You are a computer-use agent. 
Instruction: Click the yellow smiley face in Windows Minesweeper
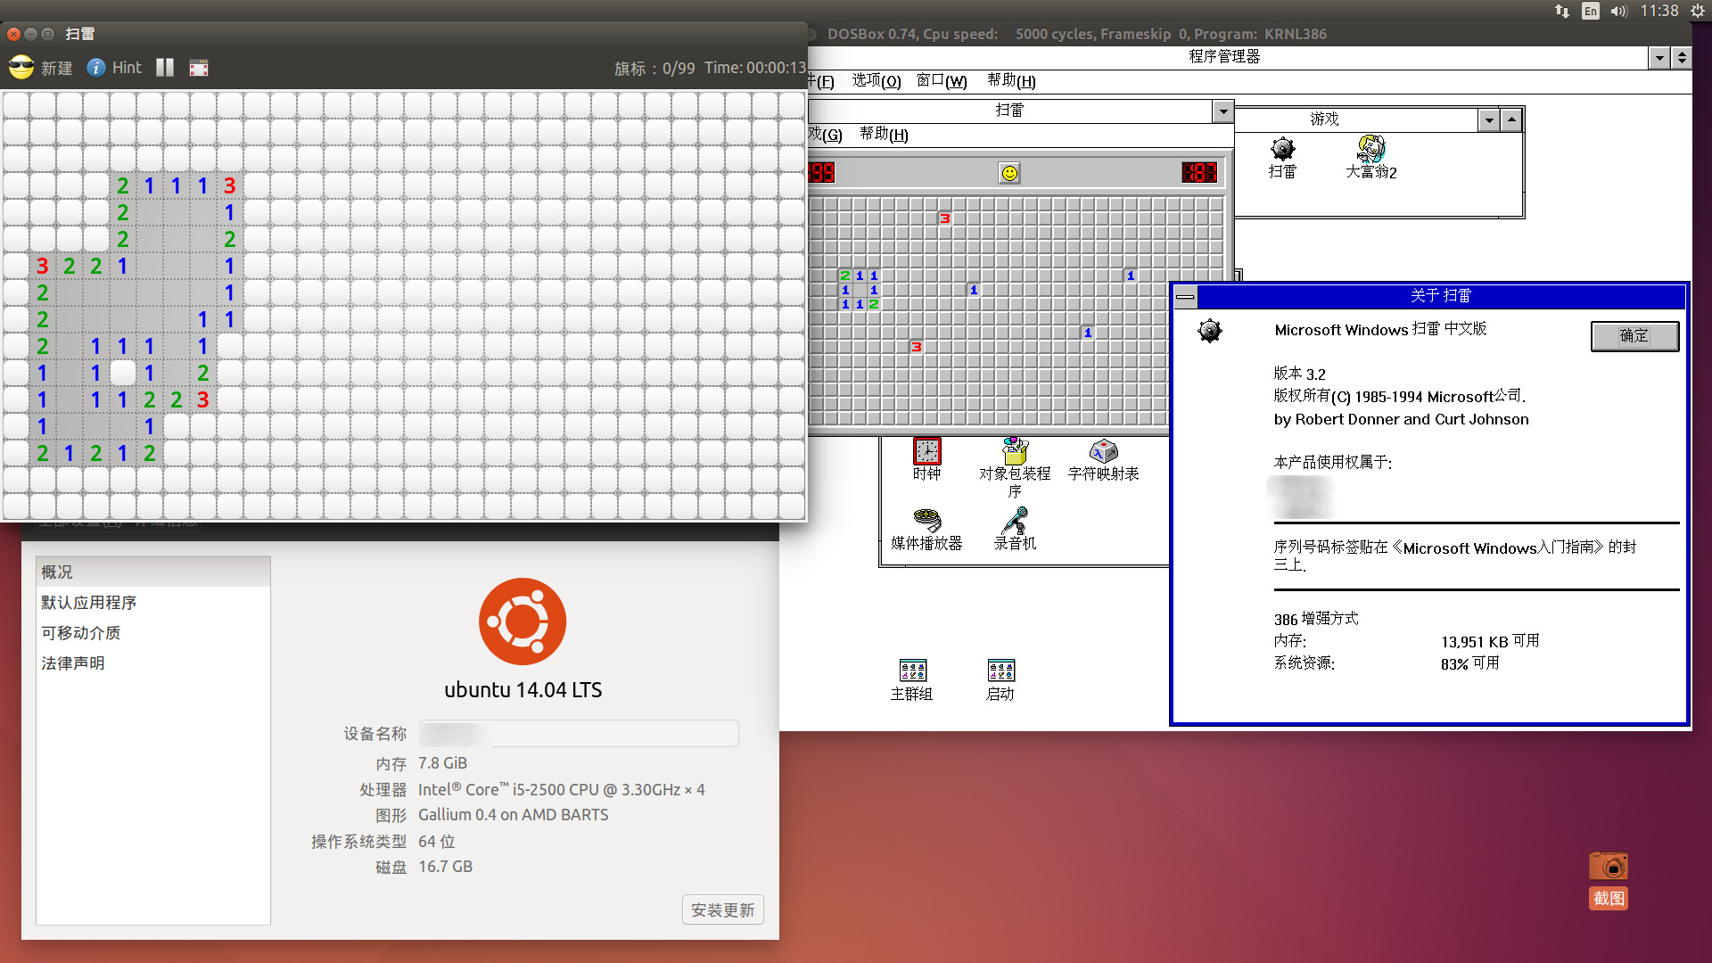click(x=1009, y=173)
